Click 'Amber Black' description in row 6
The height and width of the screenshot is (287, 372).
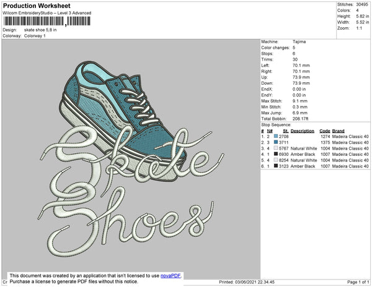point(303,166)
